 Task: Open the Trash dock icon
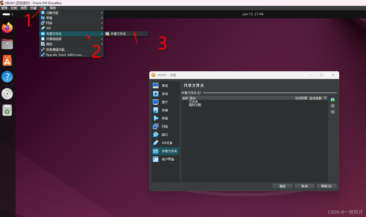(7, 110)
